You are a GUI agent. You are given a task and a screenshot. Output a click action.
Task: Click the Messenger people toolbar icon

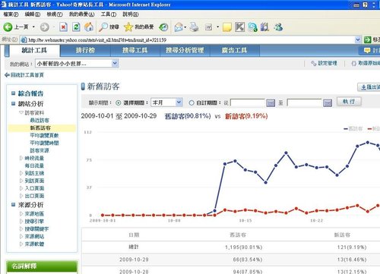pos(278,27)
